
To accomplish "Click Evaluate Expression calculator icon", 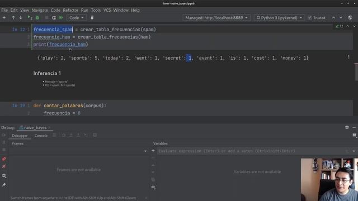I will pyautogui.click(x=95, y=135).
